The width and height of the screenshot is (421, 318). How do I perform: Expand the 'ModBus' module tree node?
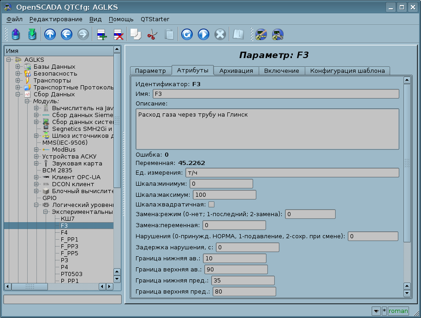(x=36, y=150)
